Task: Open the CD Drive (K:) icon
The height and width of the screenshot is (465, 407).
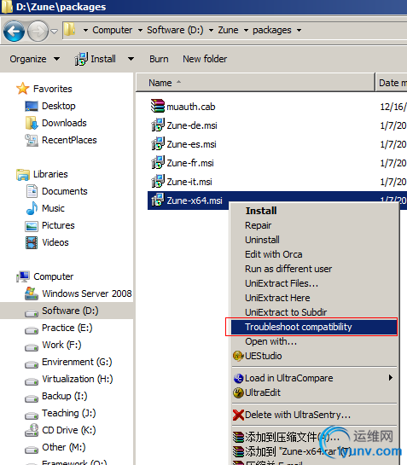Action: click(32, 430)
